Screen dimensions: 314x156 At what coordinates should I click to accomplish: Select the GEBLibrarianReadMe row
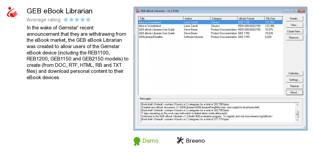(210, 37)
